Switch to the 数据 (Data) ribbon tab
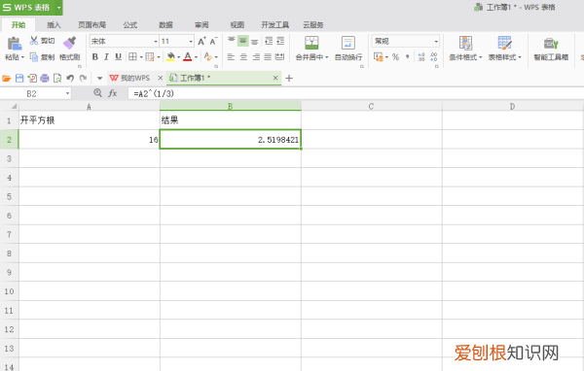 pos(165,25)
